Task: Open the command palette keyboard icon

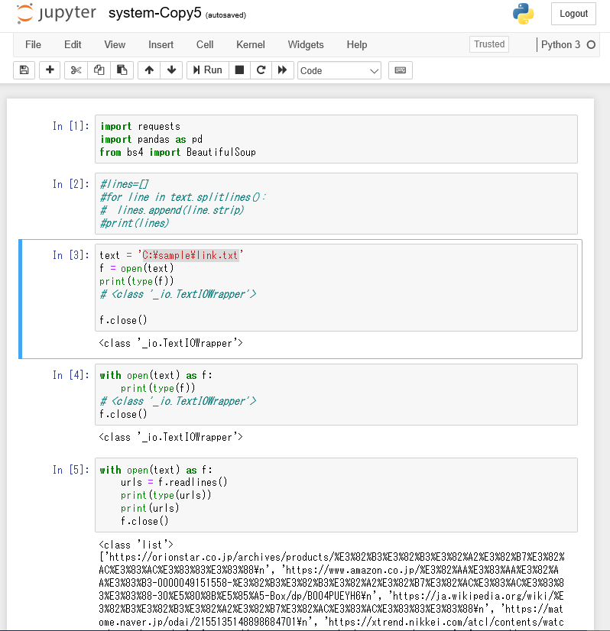Action: point(400,70)
